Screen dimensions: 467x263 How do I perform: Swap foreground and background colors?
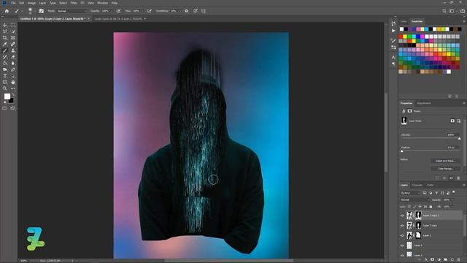[x=13, y=95]
